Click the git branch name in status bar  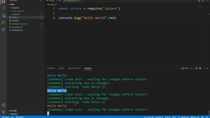point(6,117)
